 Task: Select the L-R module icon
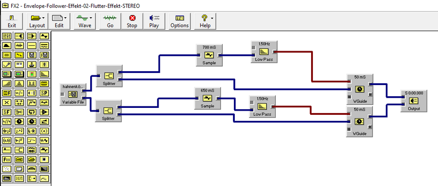pyautogui.click(x=32, y=131)
